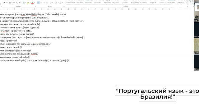
Task: Click the text "(essas cores)"
Action: [23, 51]
